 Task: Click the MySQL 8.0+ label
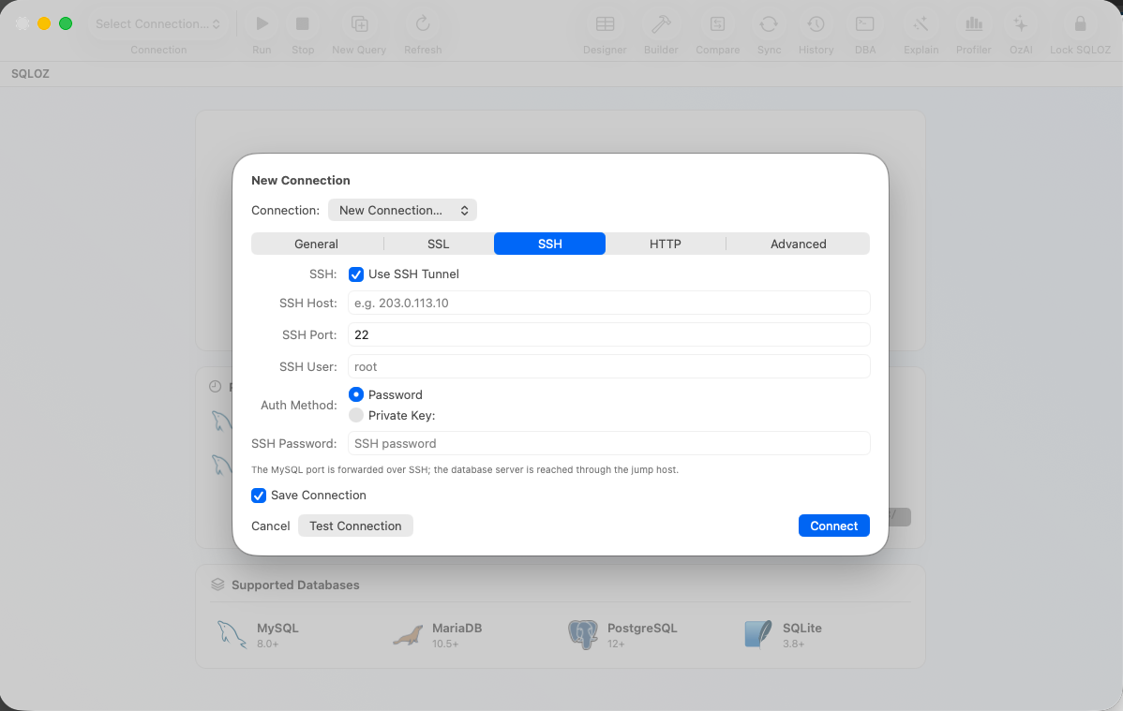click(x=277, y=635)
